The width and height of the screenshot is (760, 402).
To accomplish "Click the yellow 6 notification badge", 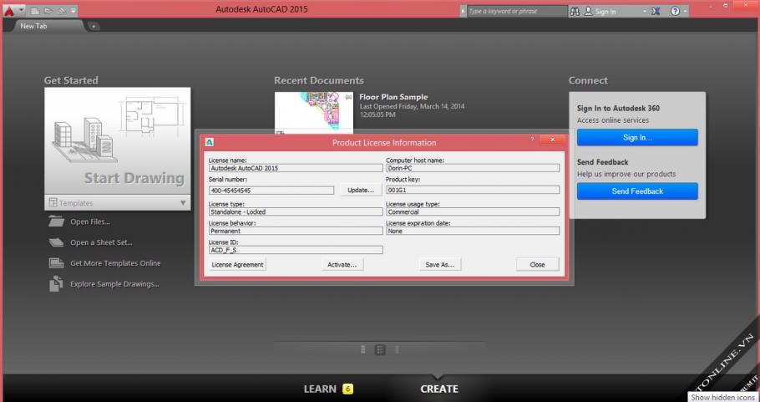I will [x=347, y=389].
